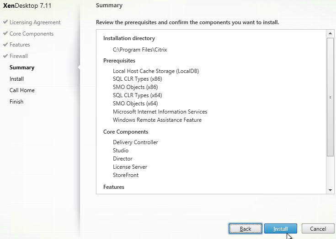Click the Features step checkmark icon
Viewport: 336px width, 239px height.
(x=5, y=44)
